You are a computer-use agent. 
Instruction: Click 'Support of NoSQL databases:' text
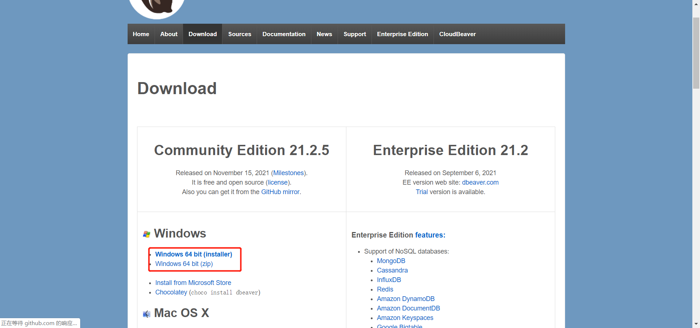[407, 251]
